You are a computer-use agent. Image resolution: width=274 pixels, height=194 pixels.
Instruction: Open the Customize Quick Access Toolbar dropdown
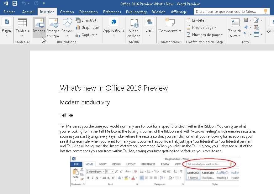(x=44, y=3)
